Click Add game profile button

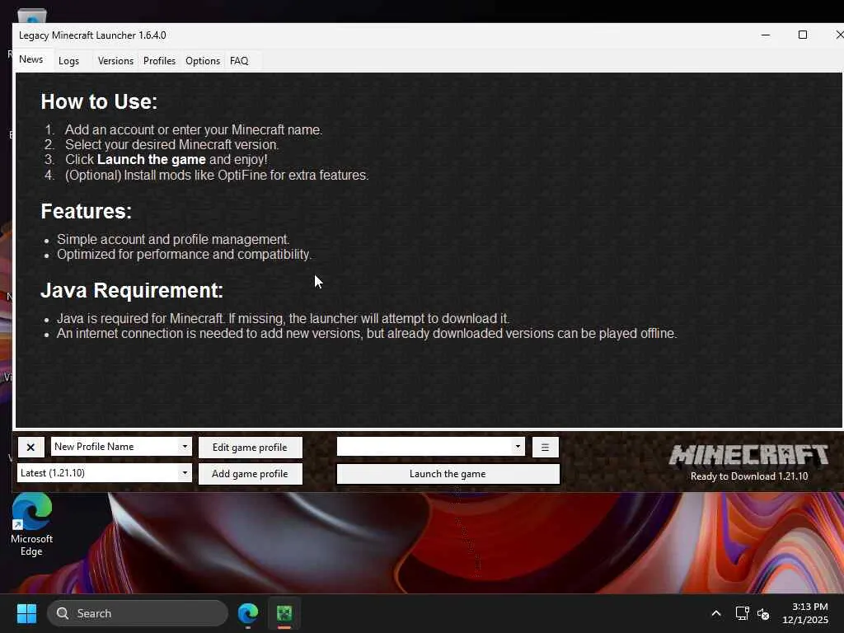click(251, 474)
